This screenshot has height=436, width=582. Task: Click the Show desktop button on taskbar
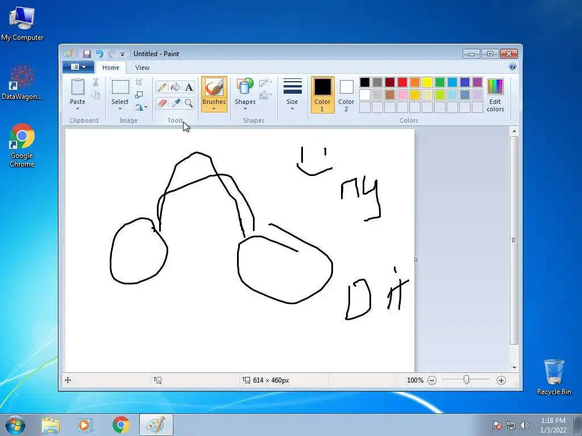pyautogui.click(x=577, y=425)
